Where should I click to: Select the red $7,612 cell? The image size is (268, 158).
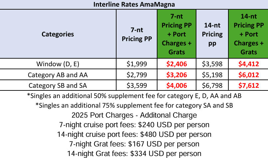[x=248, y=85]
